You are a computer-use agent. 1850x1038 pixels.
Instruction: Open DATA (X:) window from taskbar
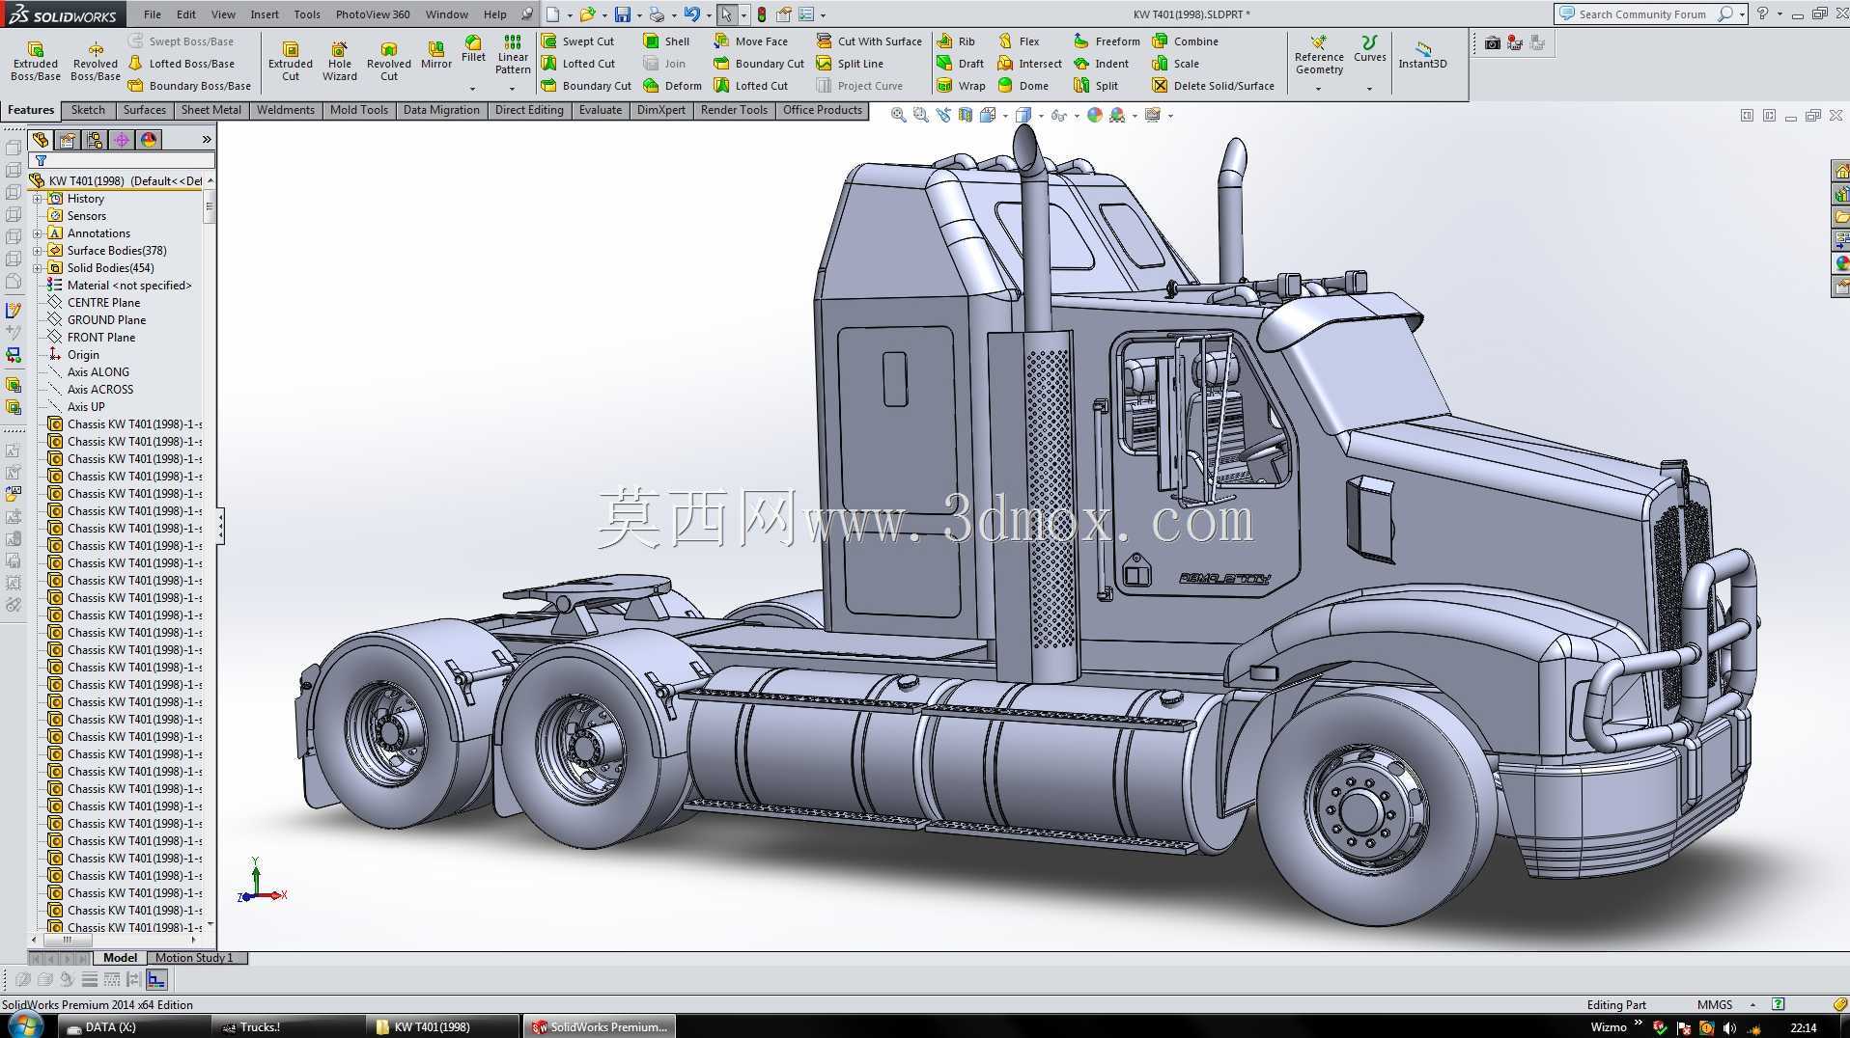[x=133, y=1027]
